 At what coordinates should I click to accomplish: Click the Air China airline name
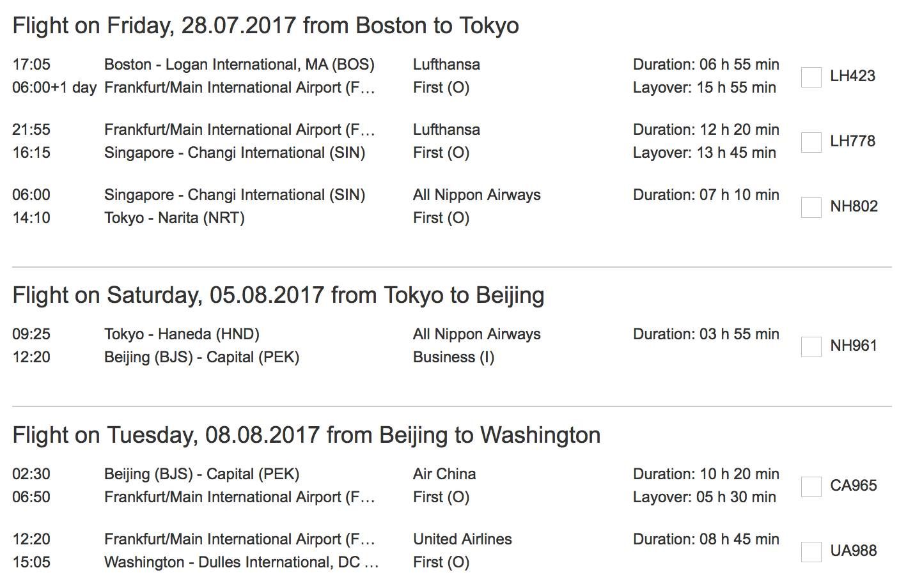click(444, 474)
